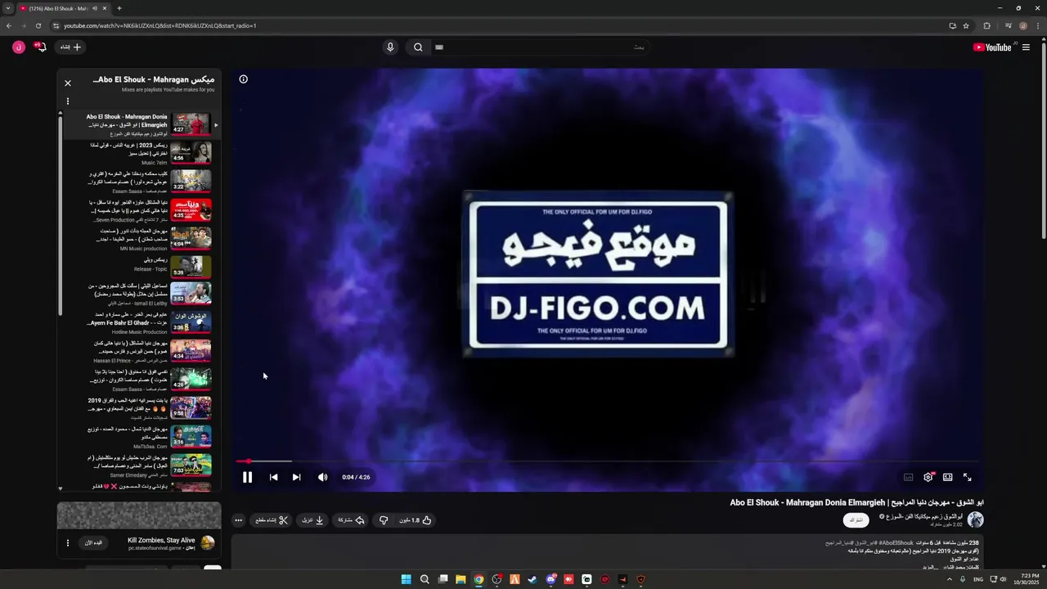
Task: Open more actions ellipsis under video
Action: click(238, 520)
